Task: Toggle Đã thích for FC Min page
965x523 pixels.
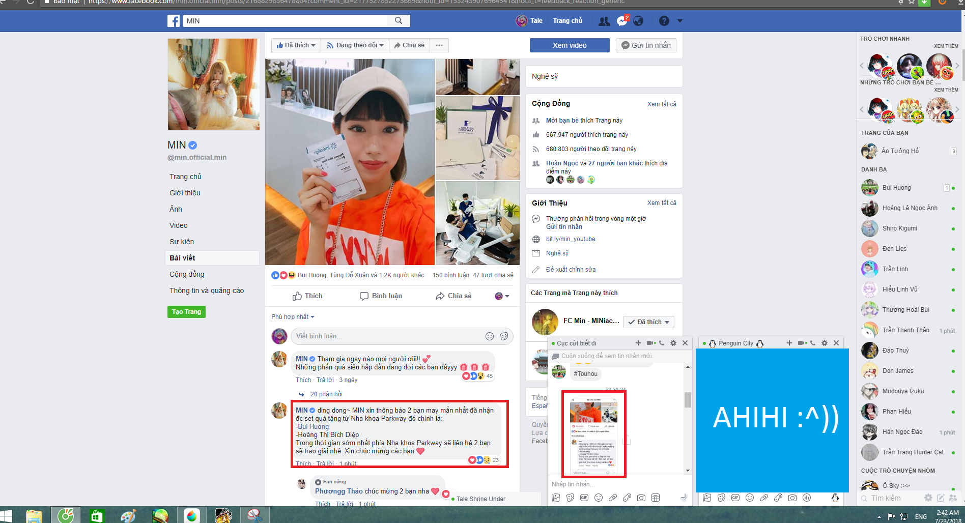Action: 648,322
